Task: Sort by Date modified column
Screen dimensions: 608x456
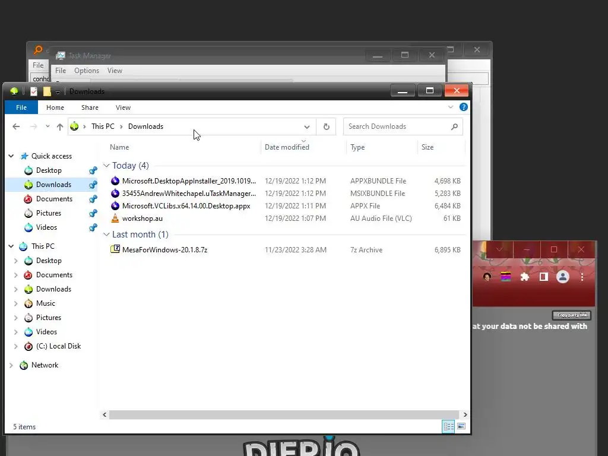Action: tap(287, 147)
